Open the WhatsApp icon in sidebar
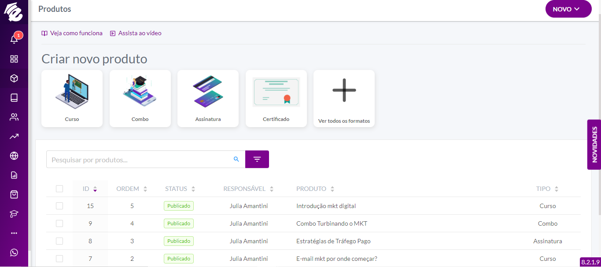 tap(14, 252)
